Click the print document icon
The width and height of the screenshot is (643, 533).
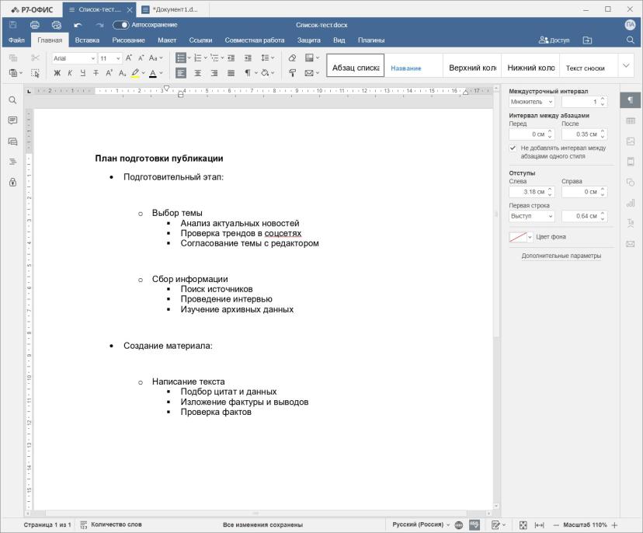pyautogui.click(x=35, y=25)
